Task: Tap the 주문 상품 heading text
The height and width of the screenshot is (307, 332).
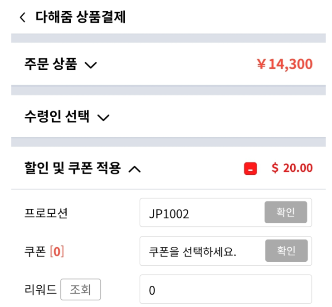Action: tap(51, 65)
